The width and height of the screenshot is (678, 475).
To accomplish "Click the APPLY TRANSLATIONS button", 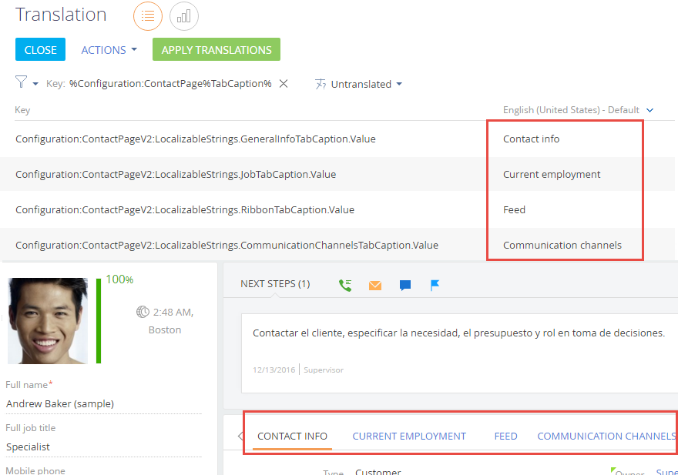I will pos(216,49).
